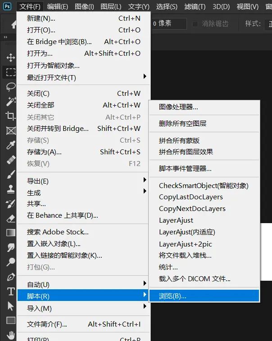272x341 pixels.
Task: Click the Photoshop Ps logo icon
Action: point(7,6)
